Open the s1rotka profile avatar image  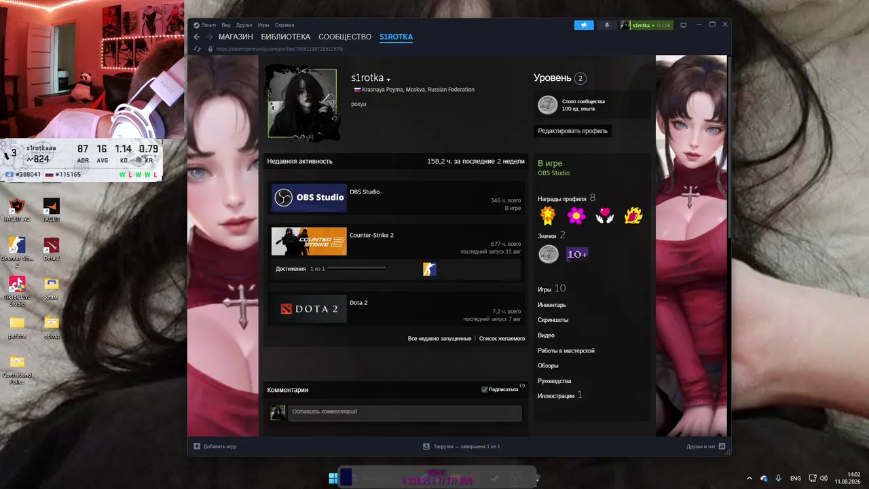[x=302, y=104]
